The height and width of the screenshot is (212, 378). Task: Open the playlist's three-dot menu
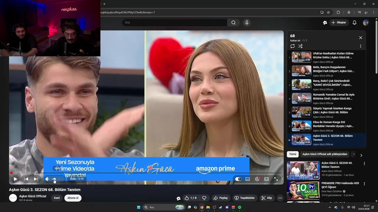pyautogui.click(x=361, y=46)
